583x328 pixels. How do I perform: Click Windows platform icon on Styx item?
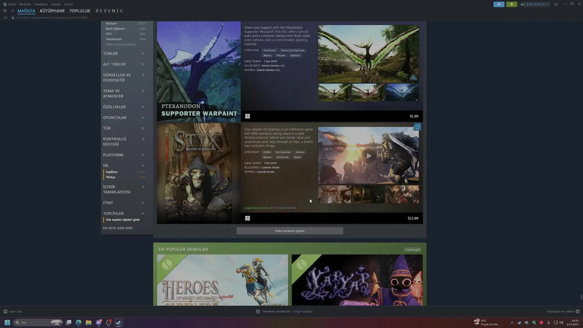tap(247, 218)
